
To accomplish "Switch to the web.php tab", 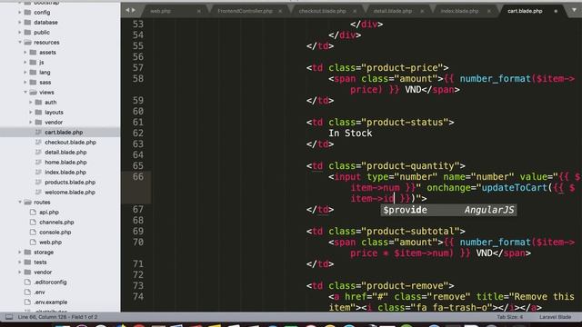I will point(160,11).
